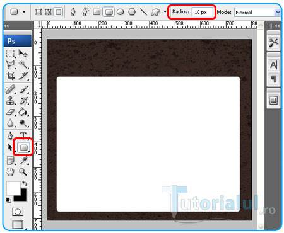Click the white foreground color swatch
Image resolution: width=284 pixels, height=233 pixels.
[13, 188]
